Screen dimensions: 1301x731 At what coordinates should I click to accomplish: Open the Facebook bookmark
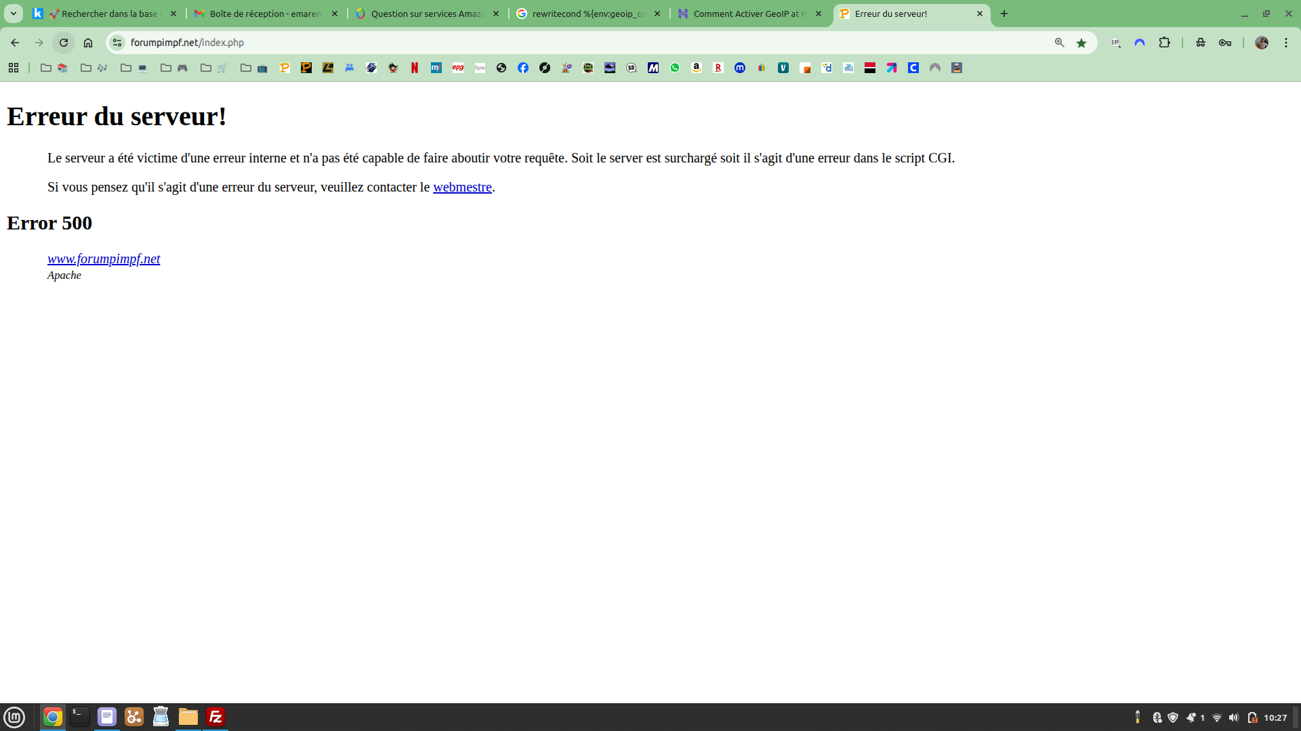[x=523, y=68]
